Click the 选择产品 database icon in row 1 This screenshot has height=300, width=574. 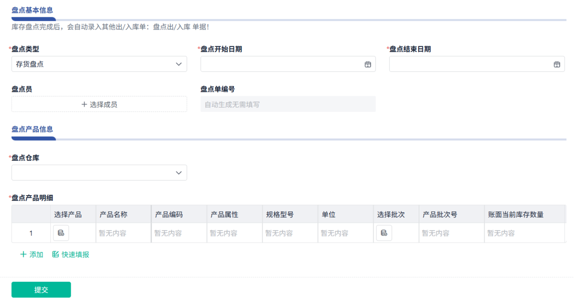(x=61, y=233)
